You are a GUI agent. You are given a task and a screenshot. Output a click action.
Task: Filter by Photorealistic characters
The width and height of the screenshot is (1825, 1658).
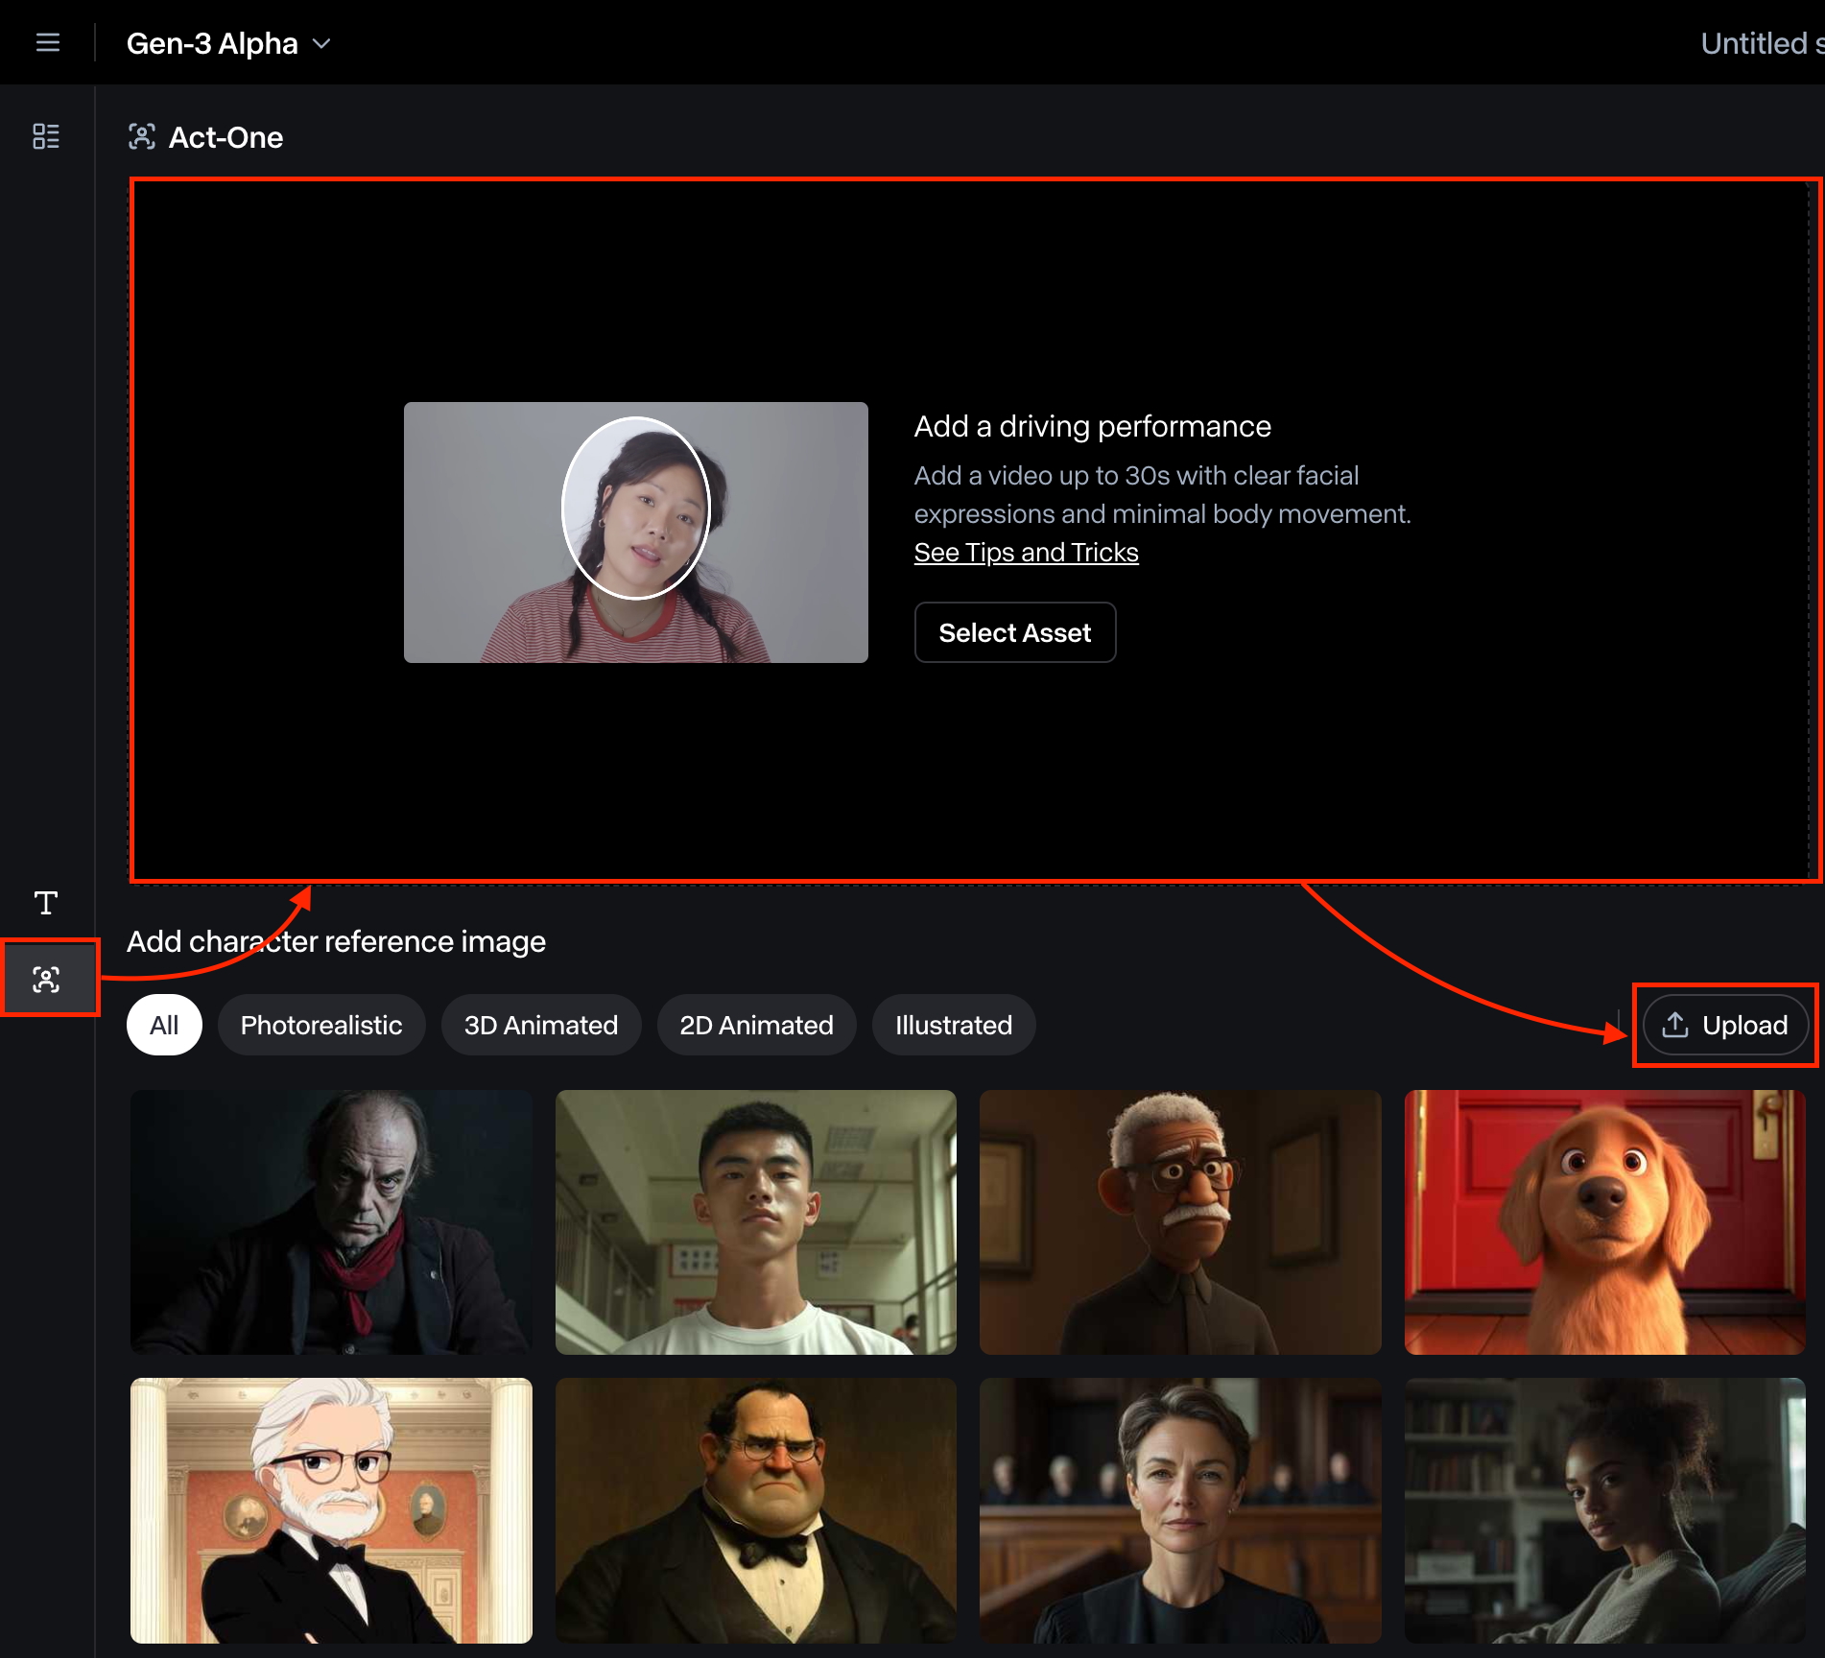[x=320, y=1025]
